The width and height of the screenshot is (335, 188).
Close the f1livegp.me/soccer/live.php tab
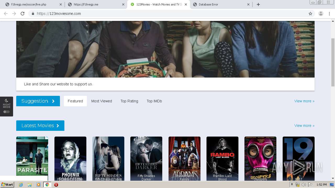61,4
